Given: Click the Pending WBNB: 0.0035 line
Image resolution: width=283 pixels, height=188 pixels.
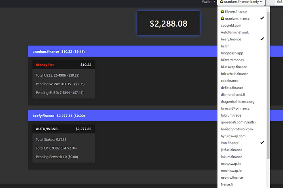Looking at the screenshot, I should pos(60,84).
